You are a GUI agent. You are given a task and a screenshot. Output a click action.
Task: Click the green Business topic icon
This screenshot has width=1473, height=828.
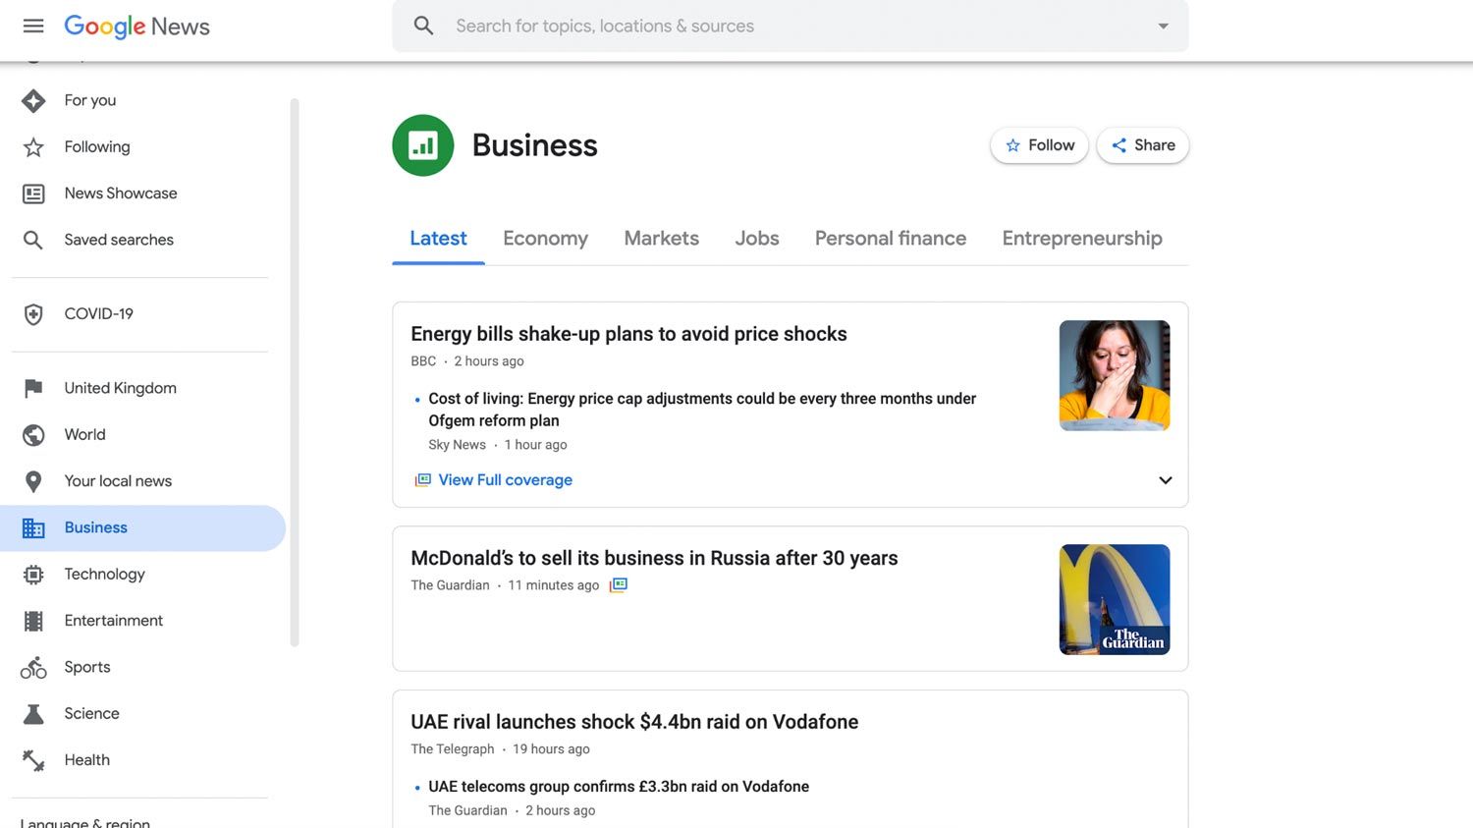coord(422,145)
